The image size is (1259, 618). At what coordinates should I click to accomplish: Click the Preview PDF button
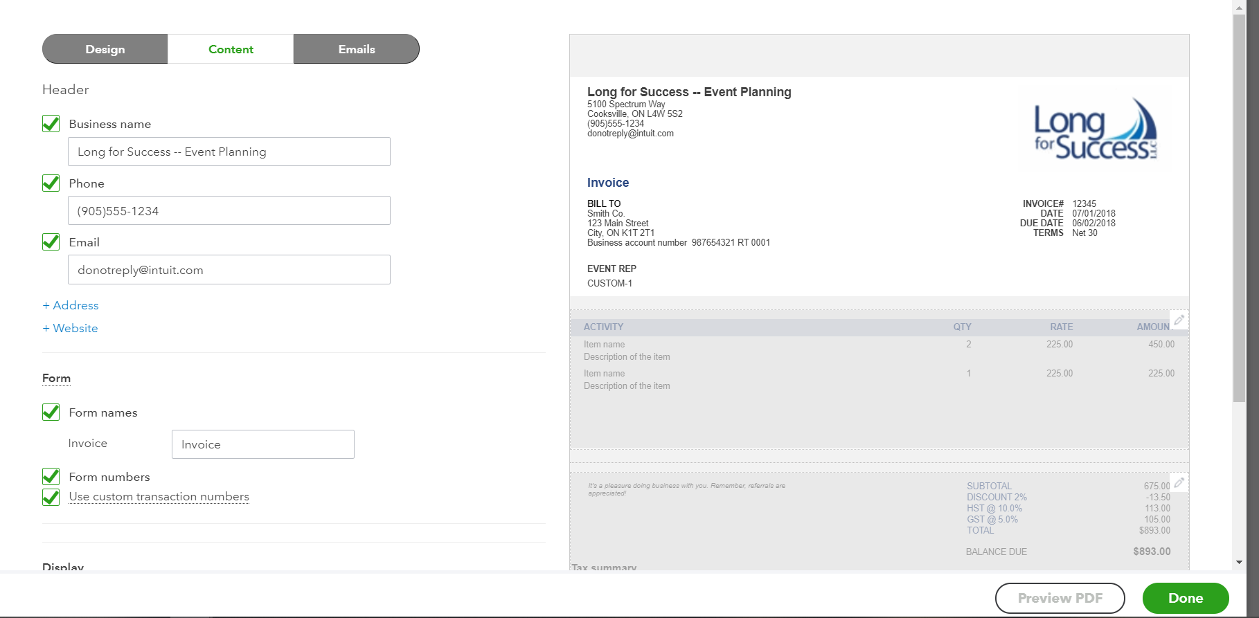pos(1060,598)
